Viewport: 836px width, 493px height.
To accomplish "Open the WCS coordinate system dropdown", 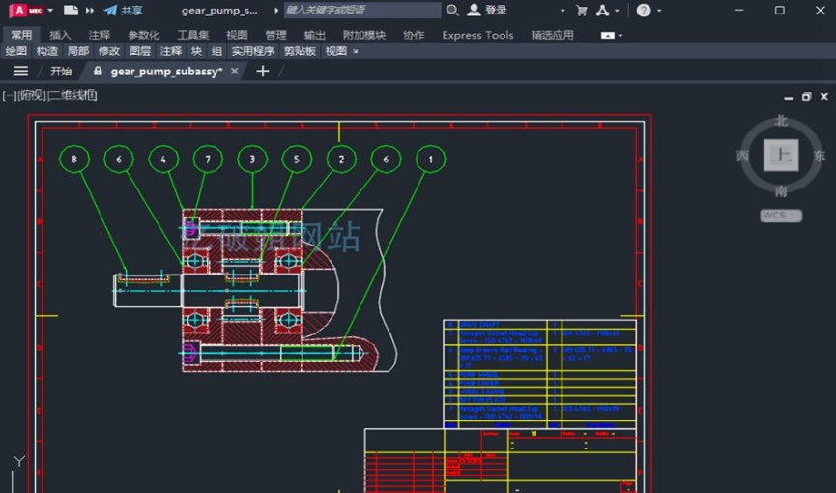I will pyautogui.click(x=781, y=216).
